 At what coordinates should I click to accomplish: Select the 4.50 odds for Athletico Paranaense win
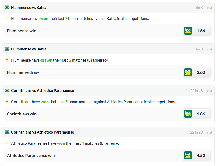pyautogui.click(x=201, y=155)
